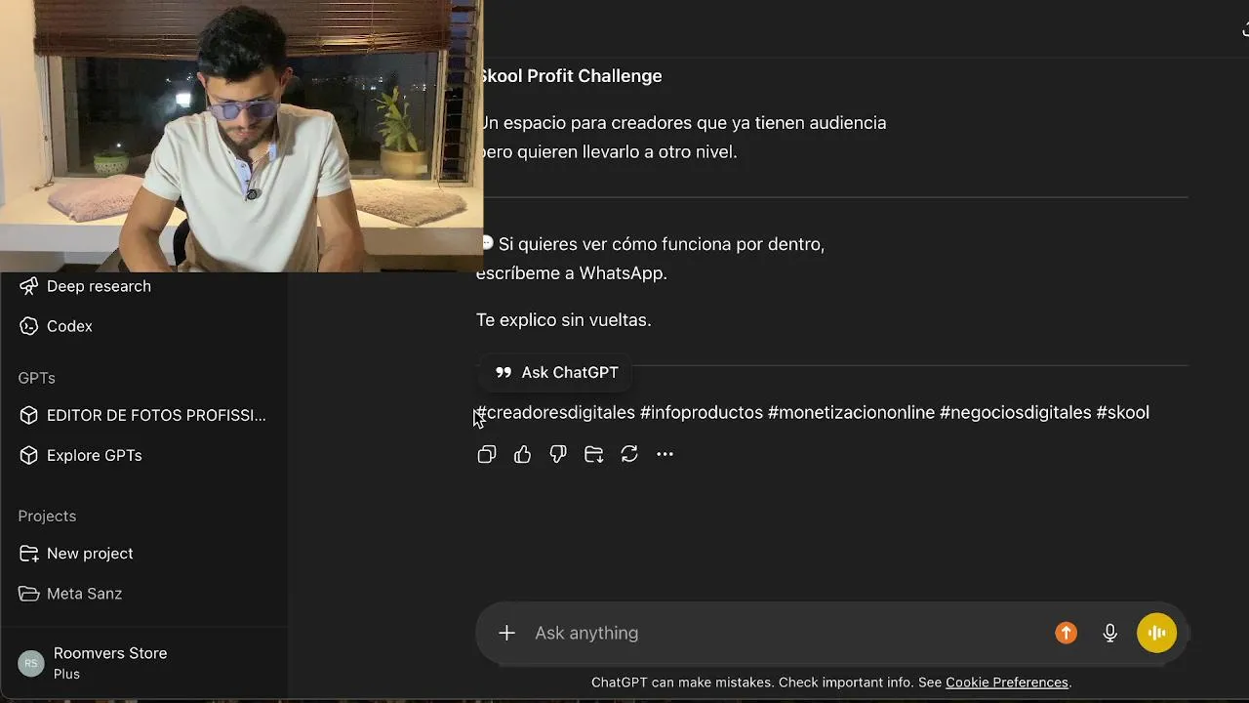
Task: Activate voice mode with the yellow waveform button
Action: [x=1157, y=633]
